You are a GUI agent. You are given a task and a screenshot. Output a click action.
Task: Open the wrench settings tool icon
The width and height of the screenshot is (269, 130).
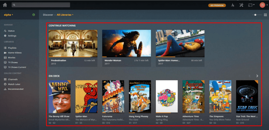[241, 5]
